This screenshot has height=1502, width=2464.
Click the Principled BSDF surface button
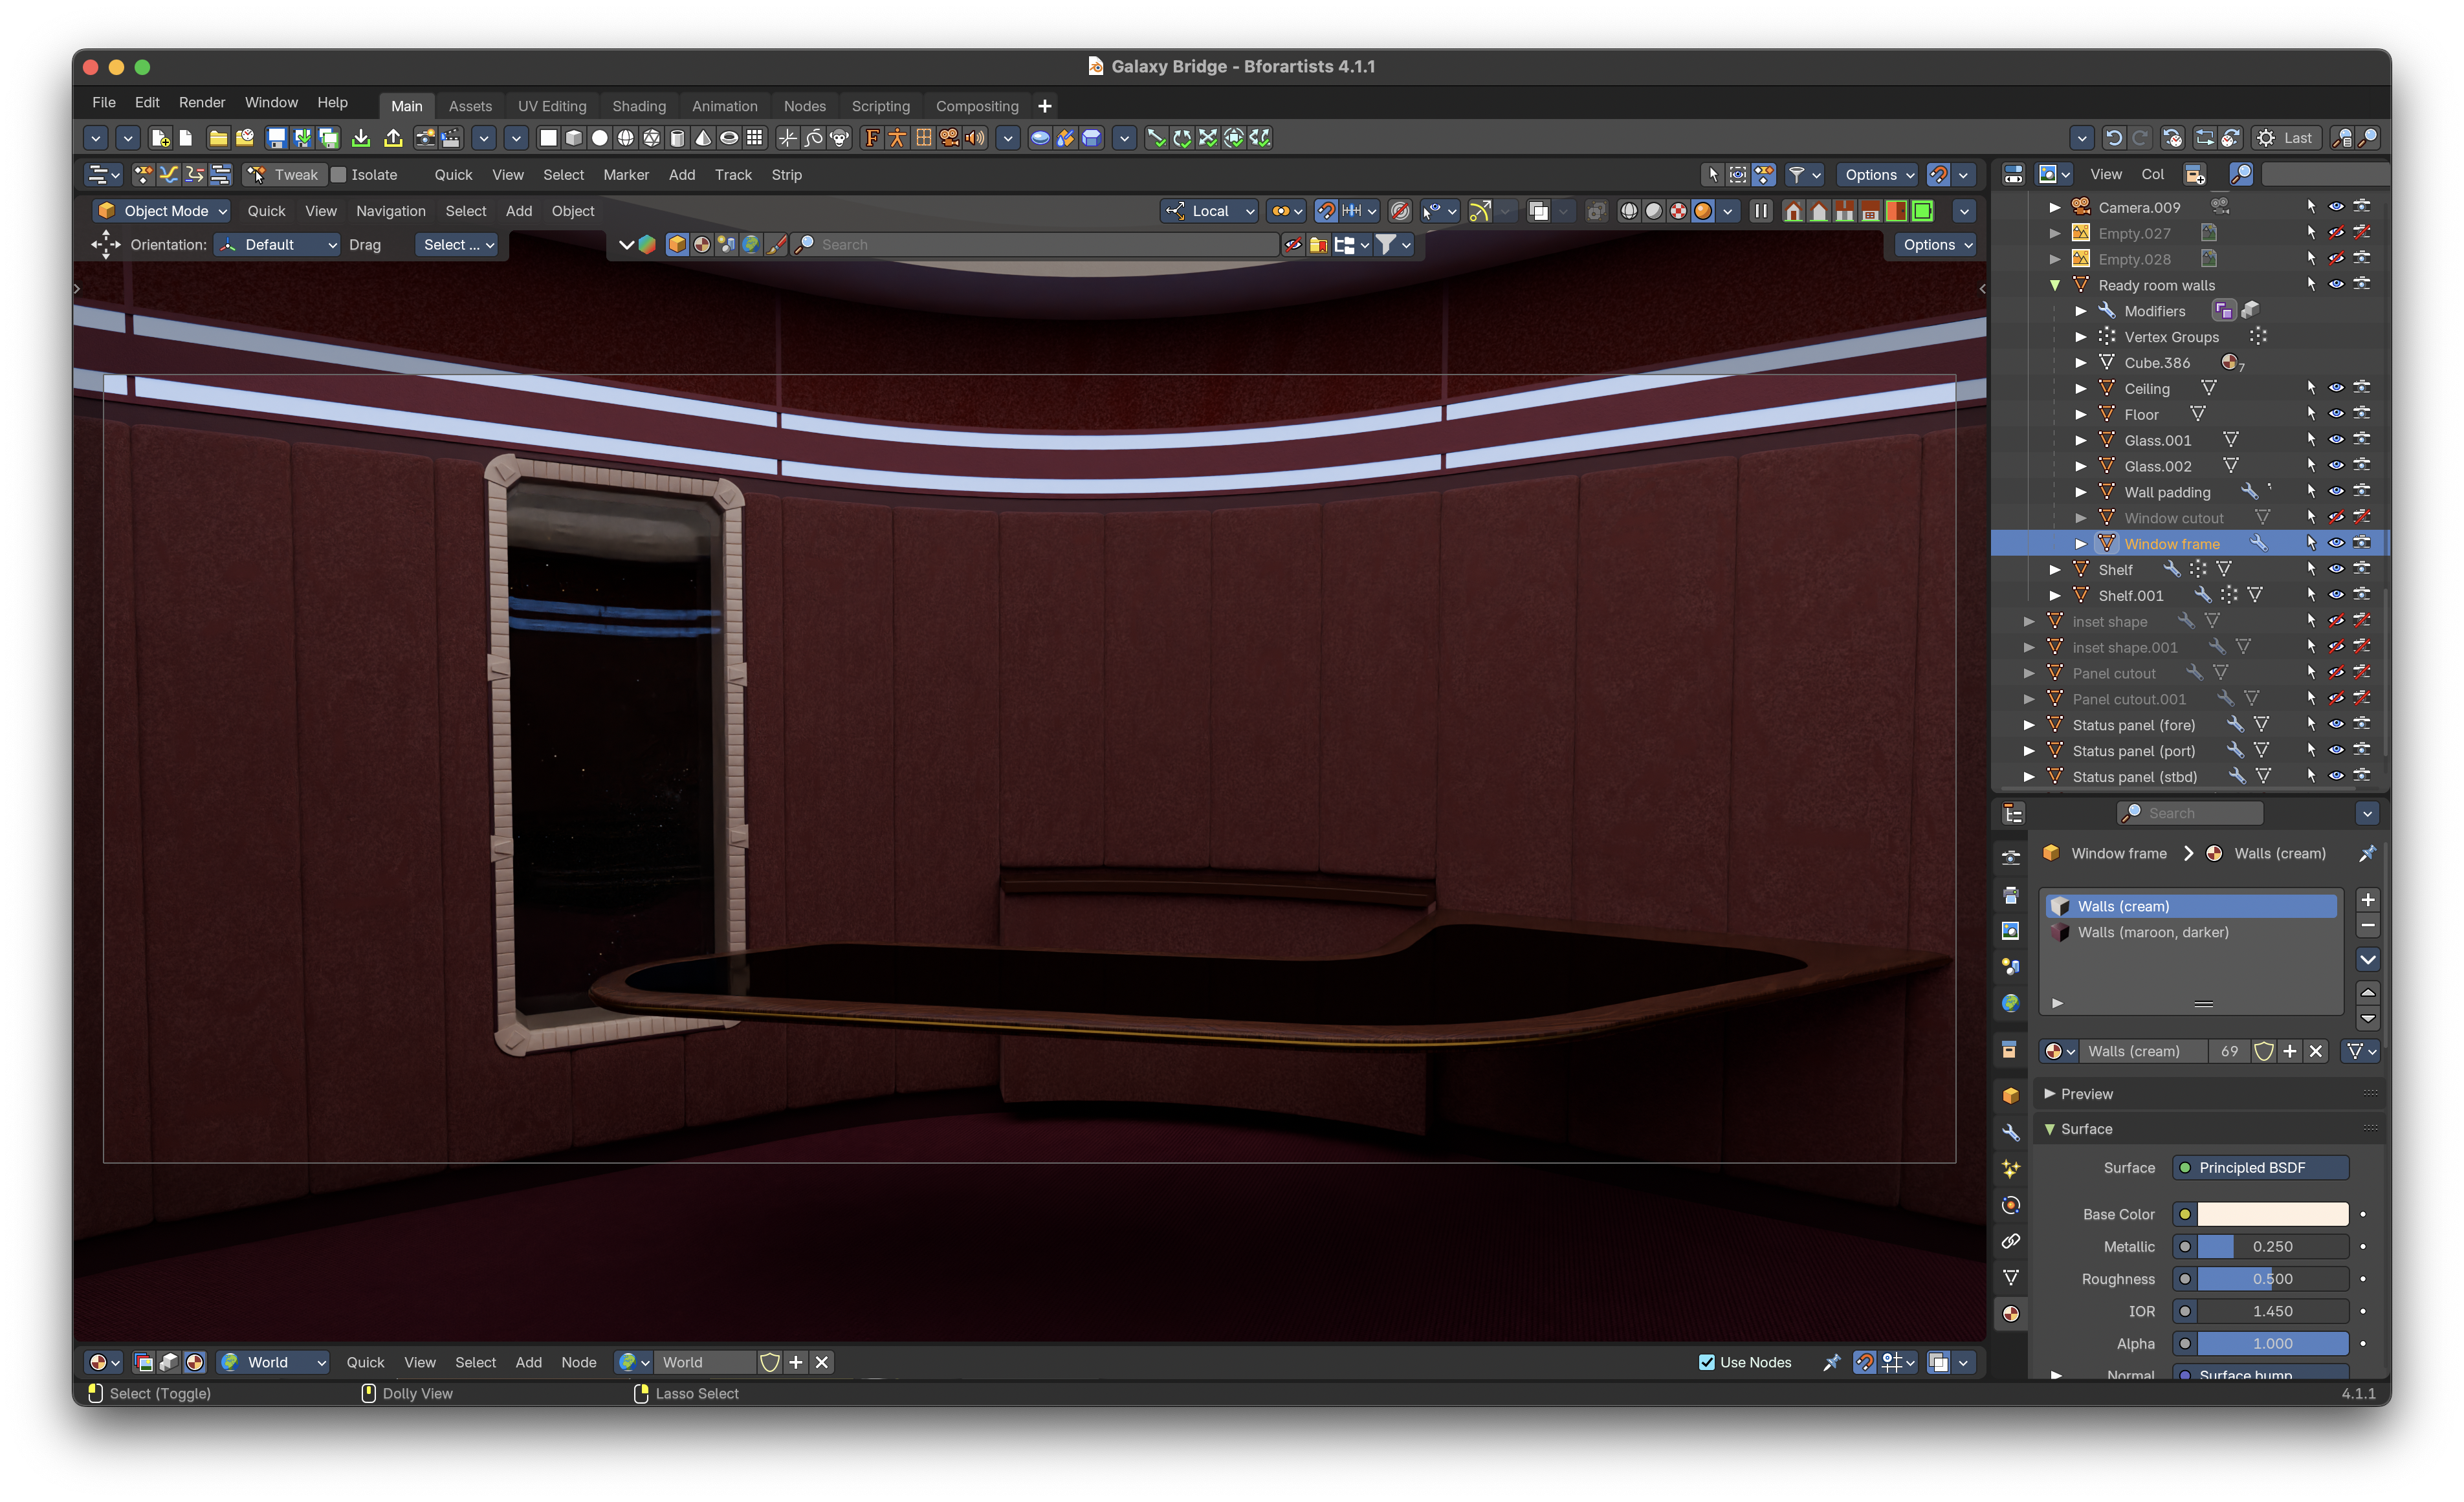pyautogui.click(x=2260, y=1168)
